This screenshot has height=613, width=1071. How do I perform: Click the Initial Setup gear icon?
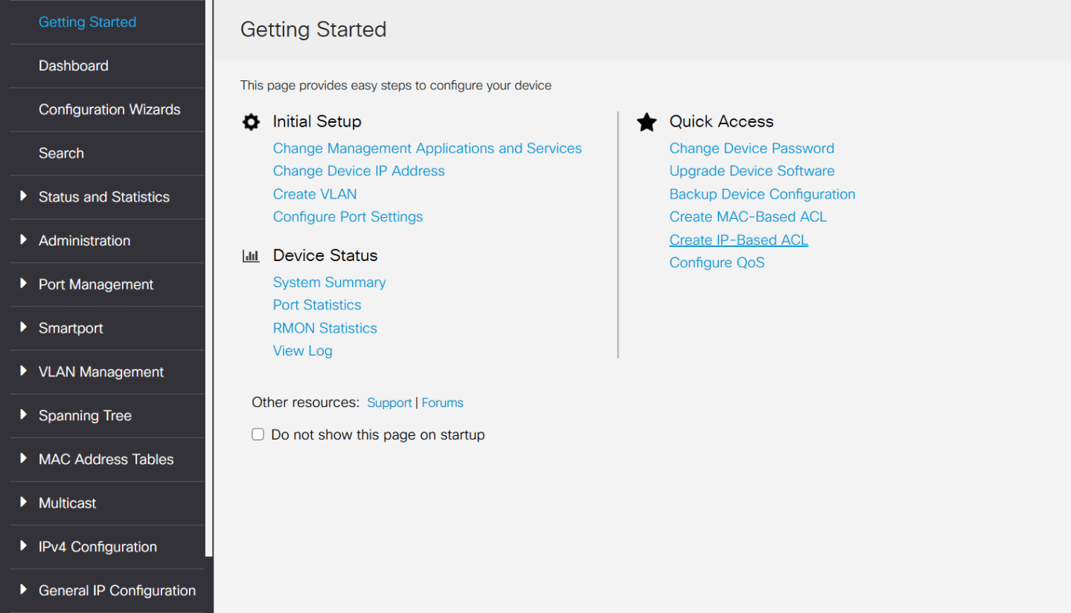point(252,122)
